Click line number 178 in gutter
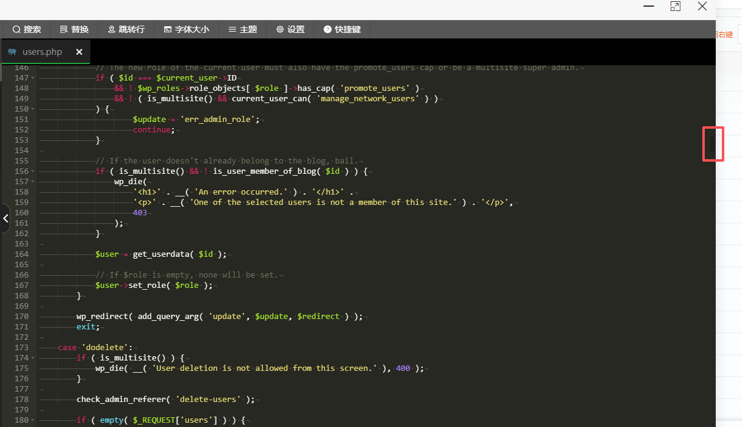Screen dimensions: 742x427 point(22,400)
